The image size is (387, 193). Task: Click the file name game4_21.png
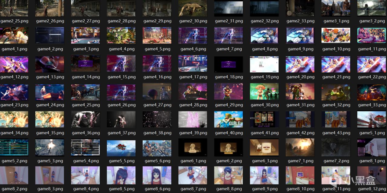click(336, 77)
